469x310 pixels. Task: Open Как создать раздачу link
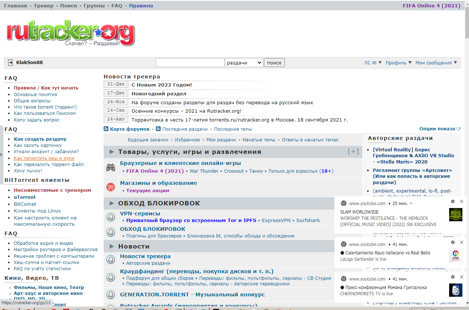pos(40,139)
